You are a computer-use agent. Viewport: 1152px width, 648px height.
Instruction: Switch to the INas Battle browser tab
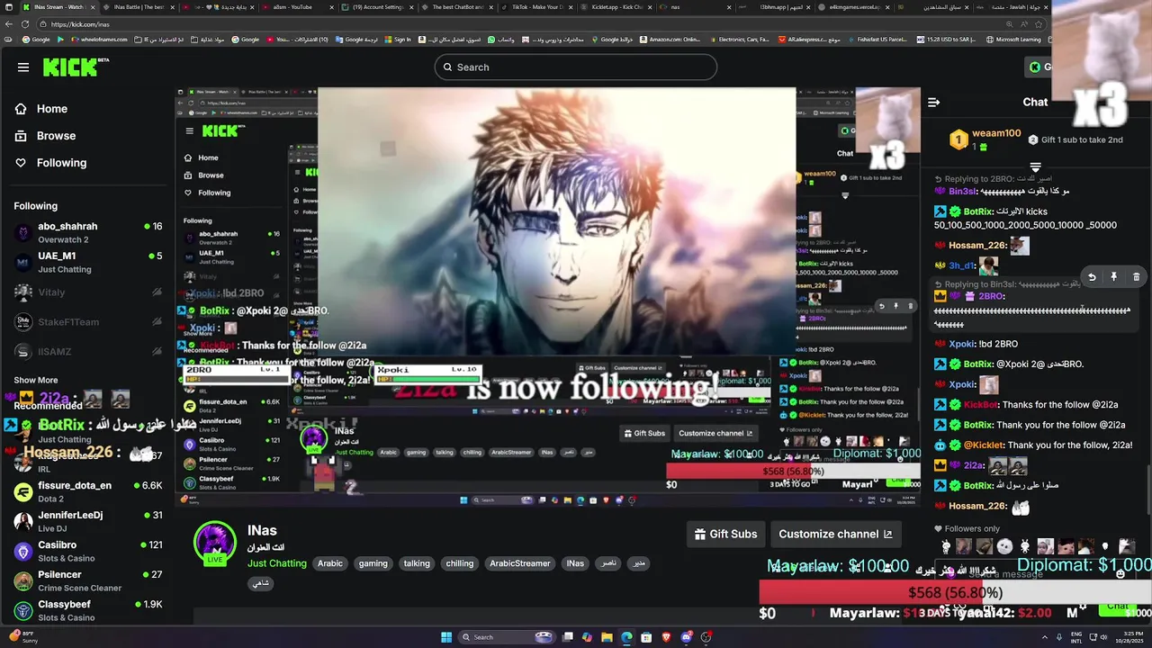[x=139, y=7]
